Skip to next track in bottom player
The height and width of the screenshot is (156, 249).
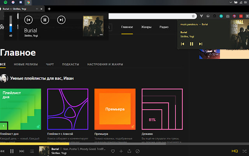click(x=22, y=151)
